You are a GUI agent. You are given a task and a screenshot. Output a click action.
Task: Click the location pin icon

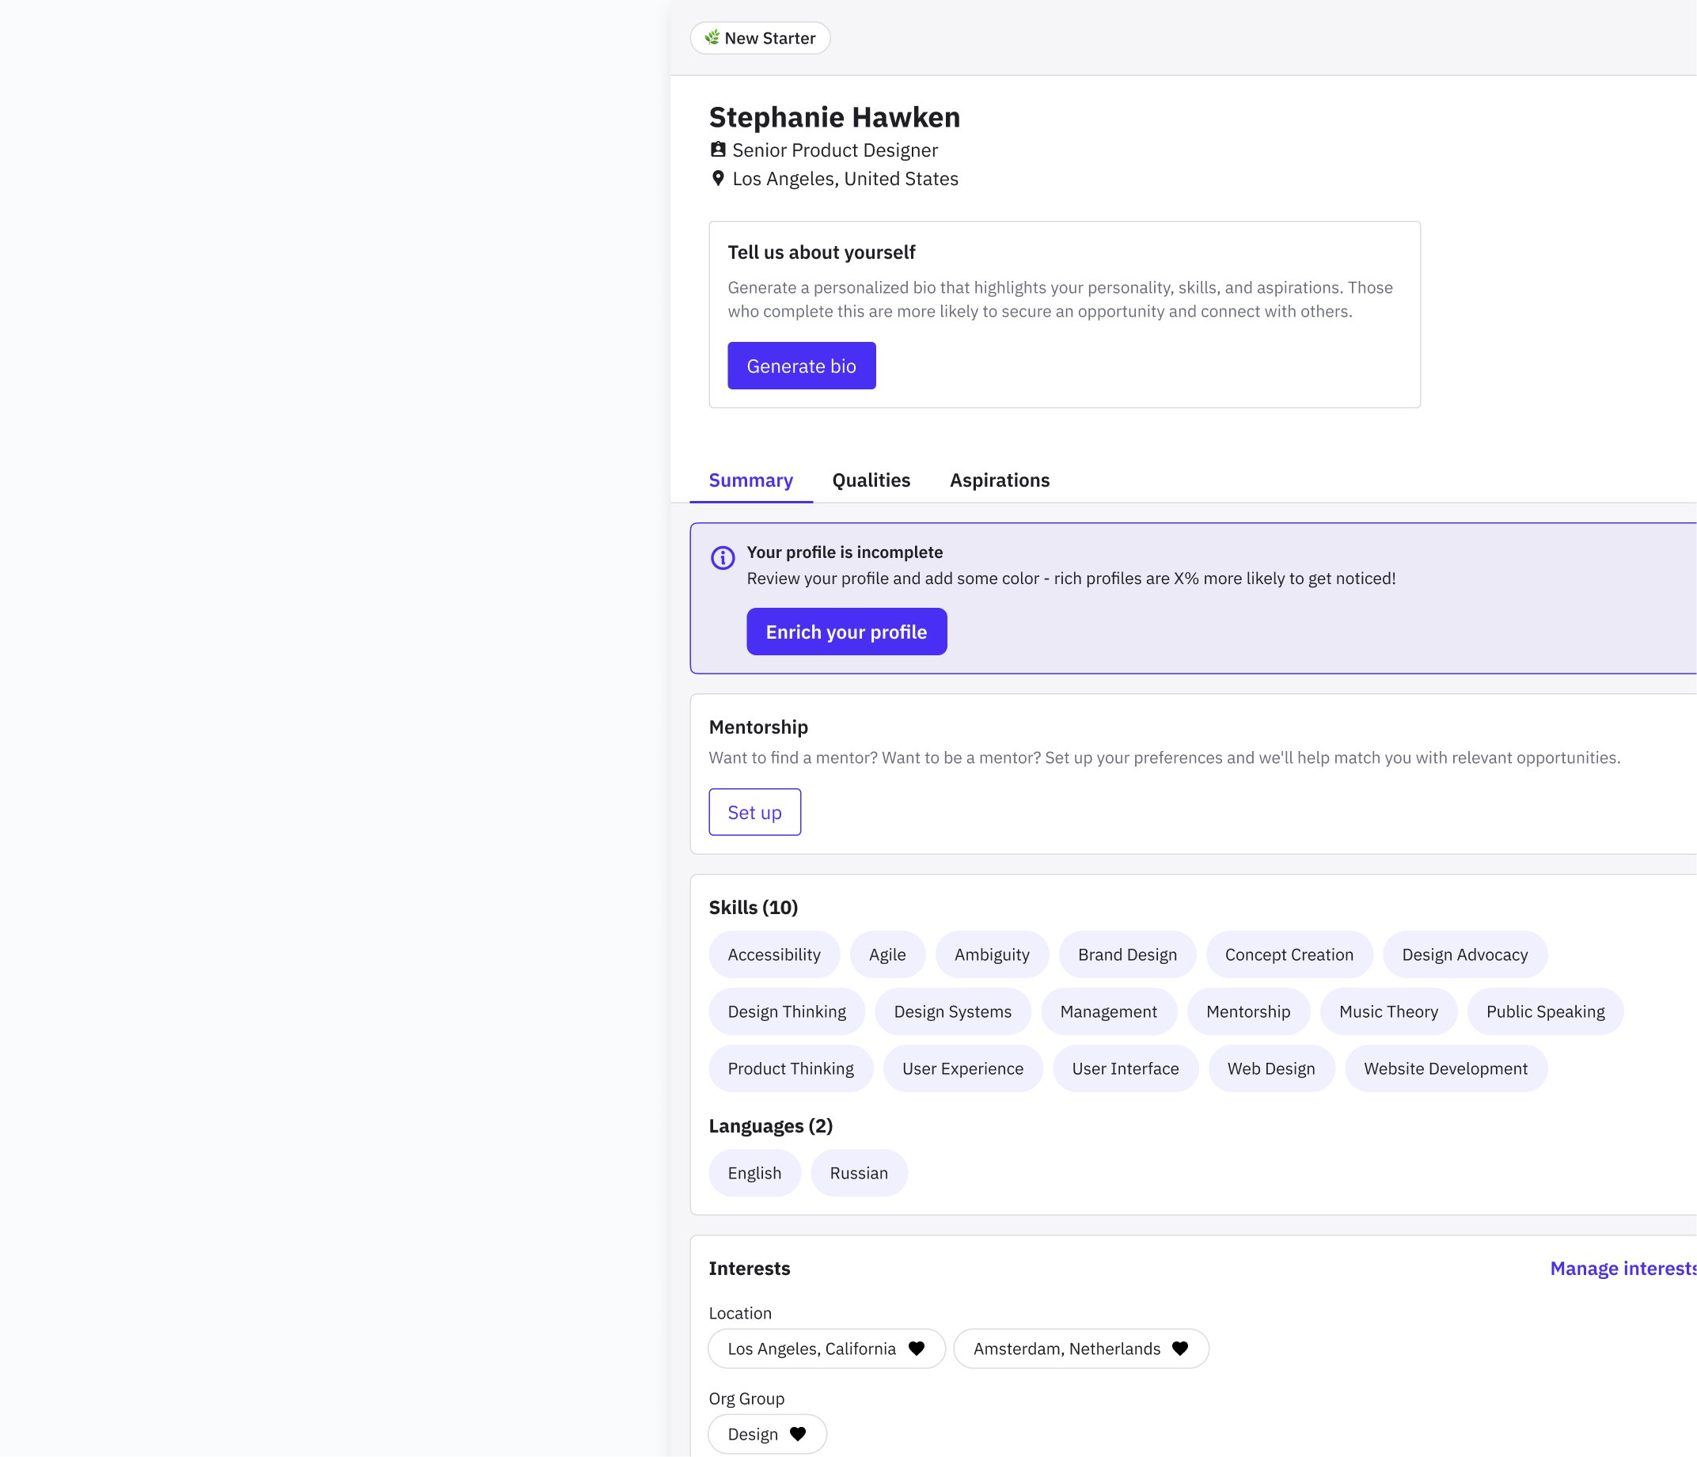click(717, 179)
